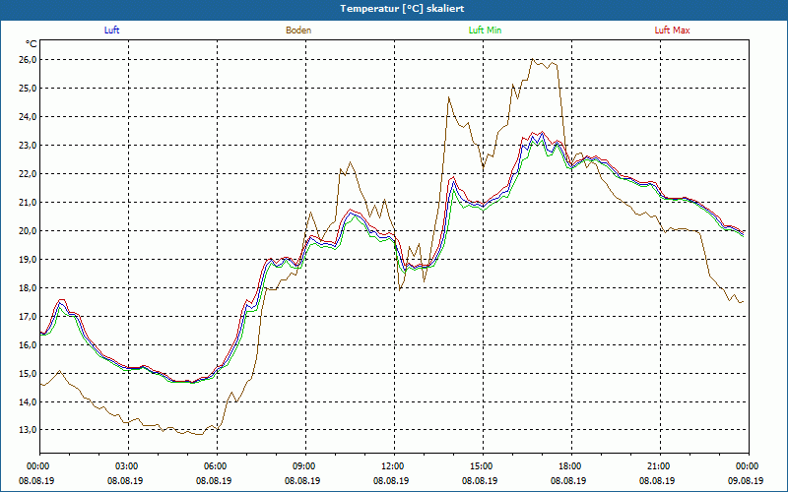Viewport: 788px width, 492px height.
Task: Click the 17,0 y-axis value
Action: 29,317
